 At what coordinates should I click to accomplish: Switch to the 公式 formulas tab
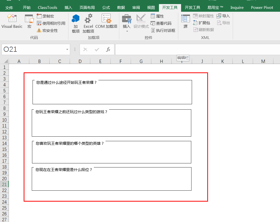(x=106, y=8)
